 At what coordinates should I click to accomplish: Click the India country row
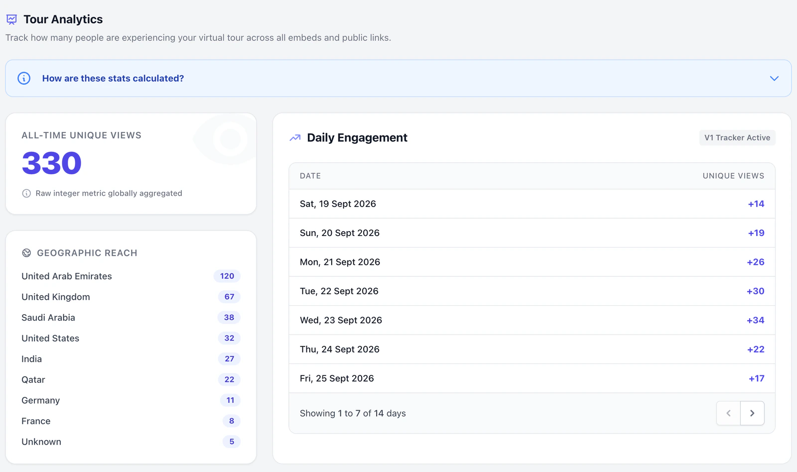click(131, 359)
